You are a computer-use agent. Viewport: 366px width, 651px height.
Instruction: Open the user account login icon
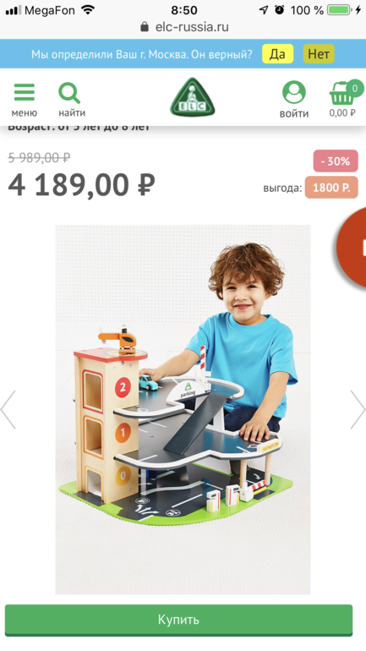[294, 93]
